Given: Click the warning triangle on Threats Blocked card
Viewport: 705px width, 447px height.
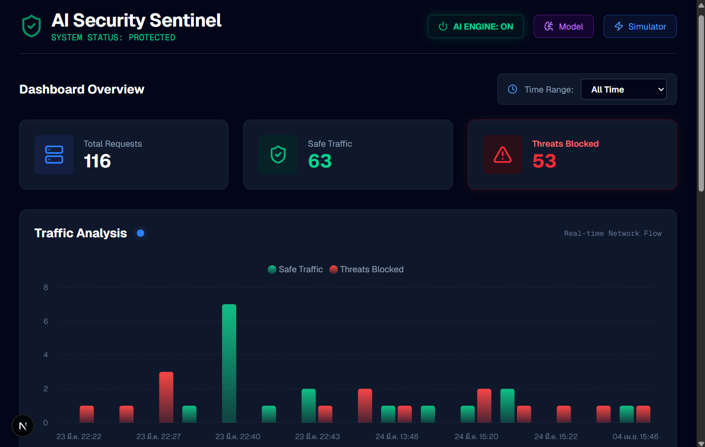Looking at the screenshot, I should coord(503,154).
